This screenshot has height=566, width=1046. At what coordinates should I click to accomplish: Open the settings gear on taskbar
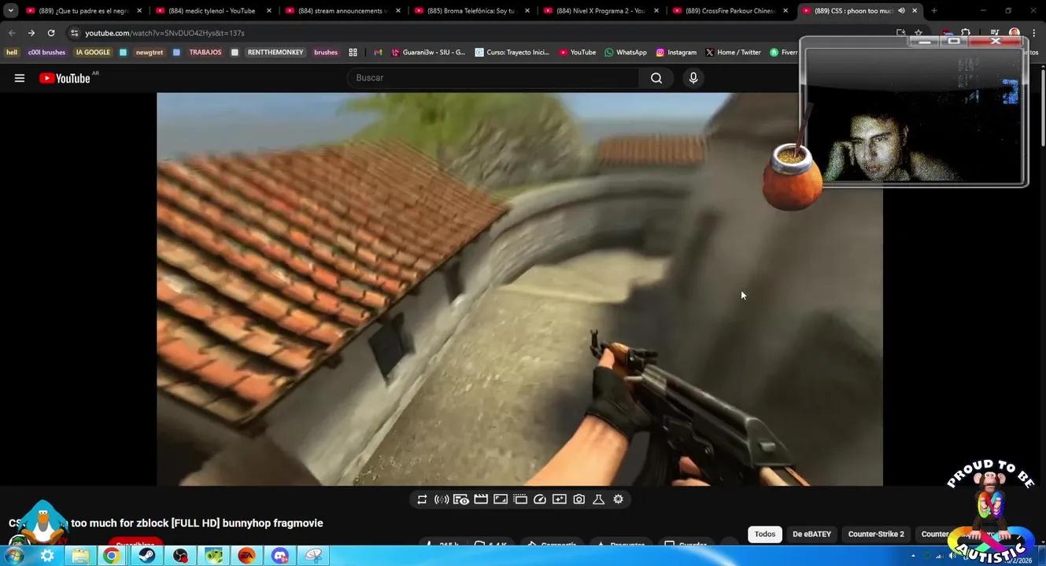[x=47, y=556]
